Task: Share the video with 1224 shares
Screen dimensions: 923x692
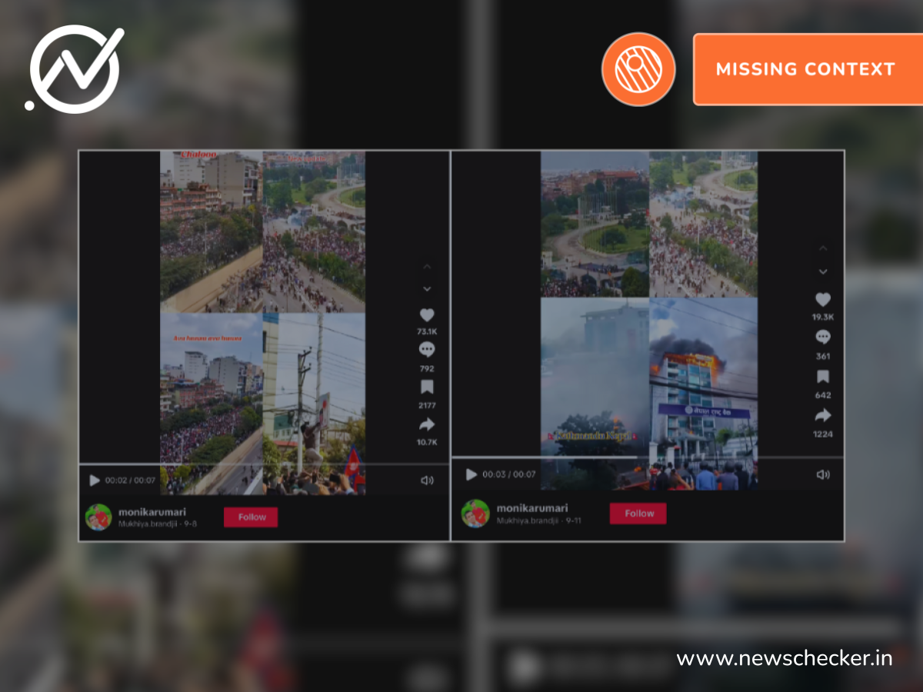Action: pyautogui.click(x=822, y=416)
